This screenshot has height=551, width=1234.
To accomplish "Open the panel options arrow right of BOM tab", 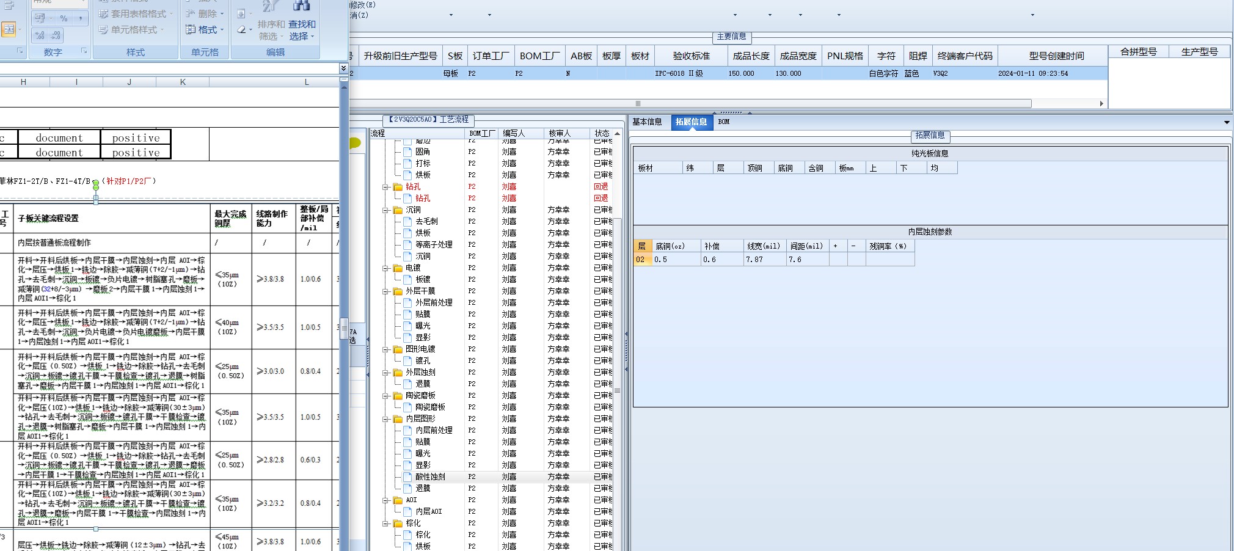I will 1227,122.
